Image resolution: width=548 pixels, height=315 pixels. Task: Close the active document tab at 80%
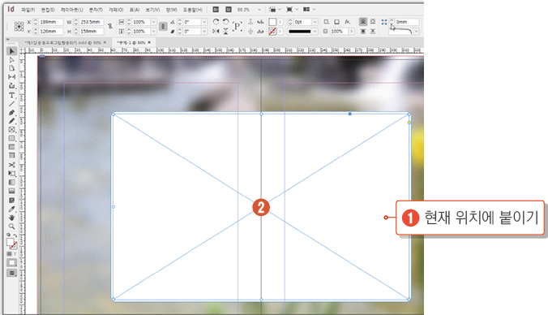150,42
